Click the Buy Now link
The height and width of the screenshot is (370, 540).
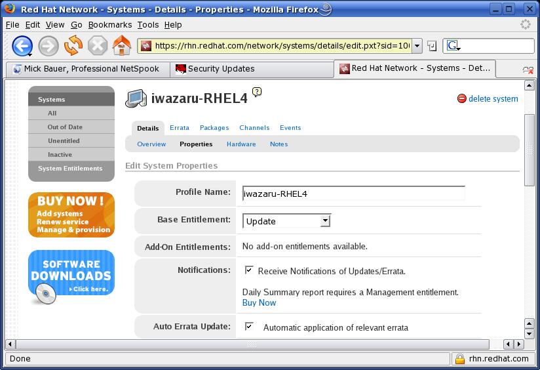(259, 302)
